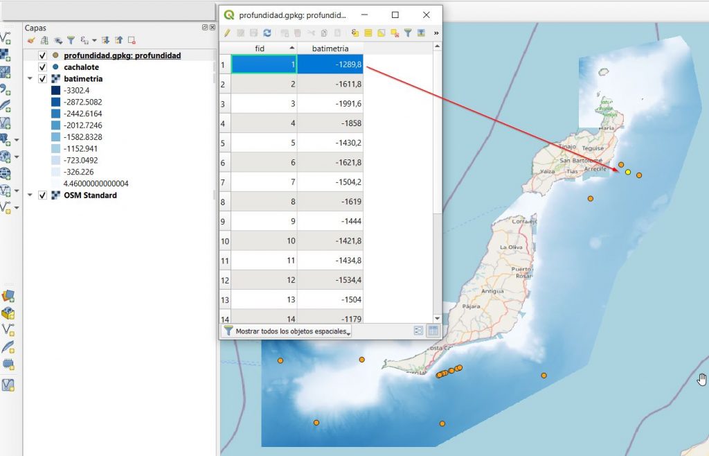Open the legend filter expression dropdown

click(93, 40)
